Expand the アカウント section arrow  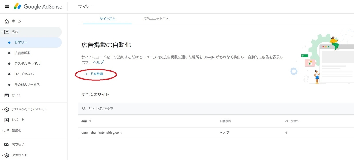pos(2,155)
